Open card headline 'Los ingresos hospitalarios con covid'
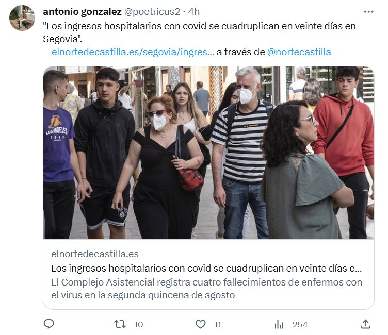 206,268
